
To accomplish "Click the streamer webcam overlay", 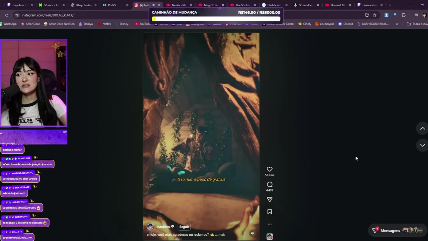I will (33, 83).
